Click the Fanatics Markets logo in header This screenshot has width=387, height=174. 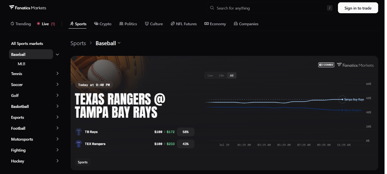click(x=28, y=8)
